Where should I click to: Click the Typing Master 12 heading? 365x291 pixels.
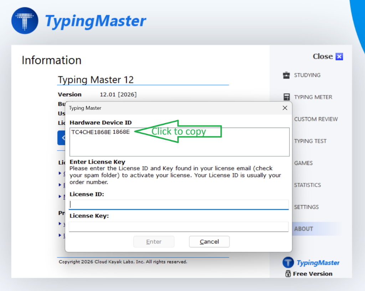tap(96, 79)
